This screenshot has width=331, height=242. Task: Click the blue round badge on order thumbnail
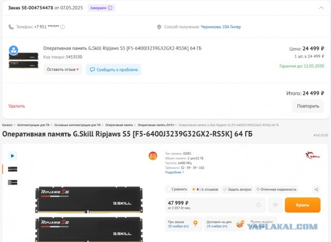click(13, 50)
